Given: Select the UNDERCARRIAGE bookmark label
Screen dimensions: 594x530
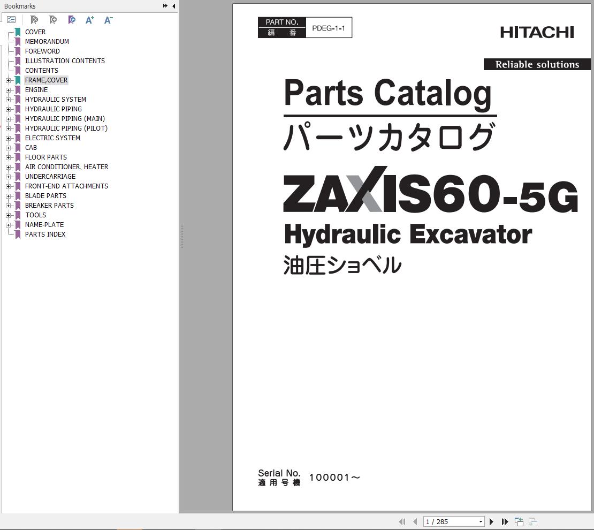Looking at the screenshot, I should tap(50, 176).
